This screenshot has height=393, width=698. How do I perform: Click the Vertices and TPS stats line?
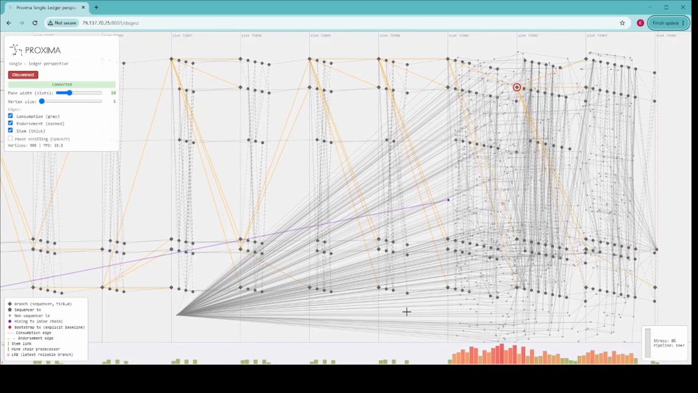(35, 145)
